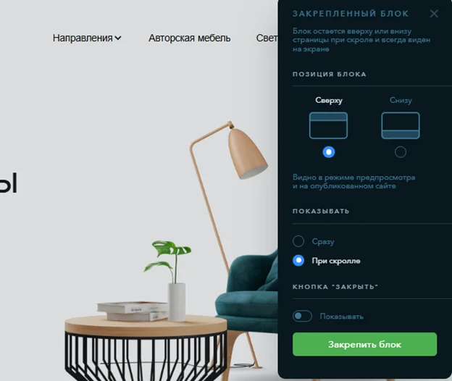Open the Направления menu item
This screenshot has width=452, height=381.
coord(83,38)
